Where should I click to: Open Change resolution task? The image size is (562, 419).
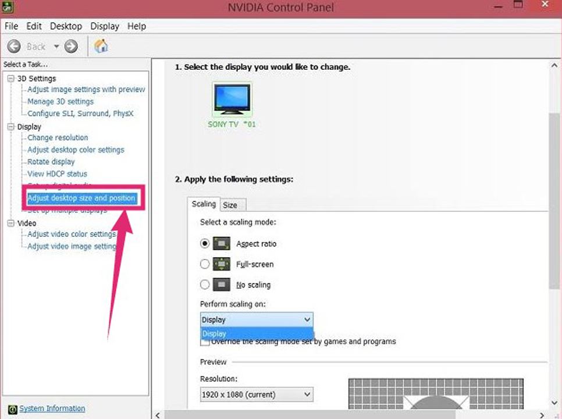pos(58,138)
